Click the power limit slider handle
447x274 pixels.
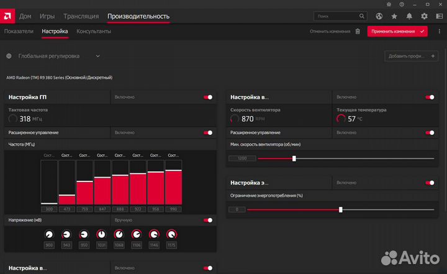coord(341,209)
